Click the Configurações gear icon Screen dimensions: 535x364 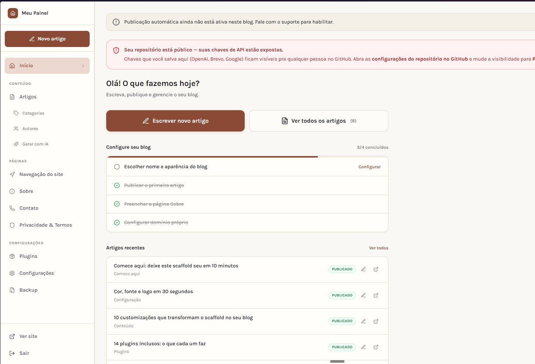(12, 273)
